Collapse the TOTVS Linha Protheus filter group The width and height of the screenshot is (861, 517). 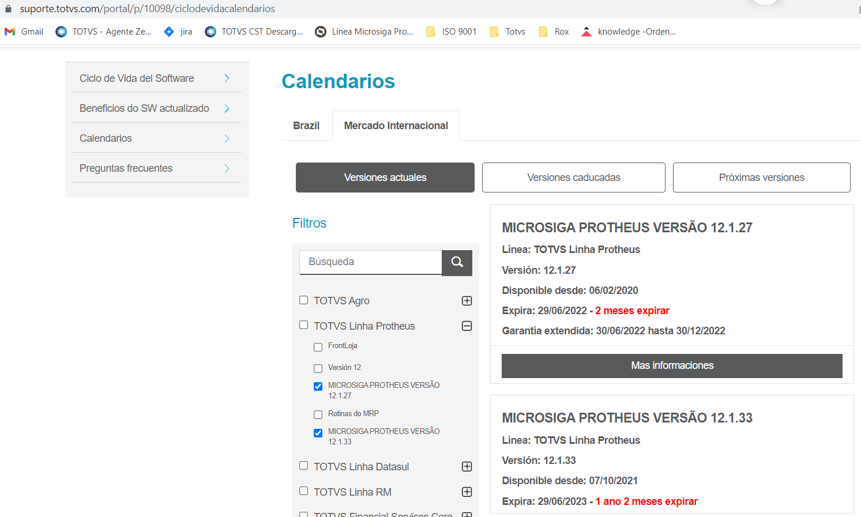467,326
